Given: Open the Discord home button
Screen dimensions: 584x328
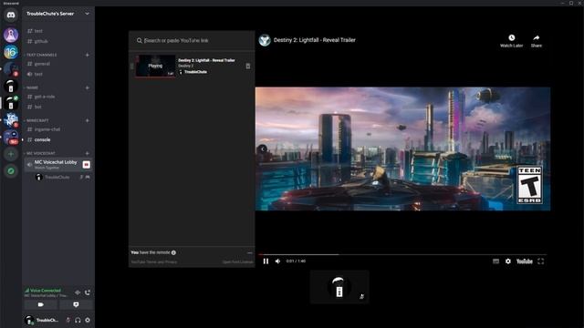Looking at the screenshot, I should [11, 15].
